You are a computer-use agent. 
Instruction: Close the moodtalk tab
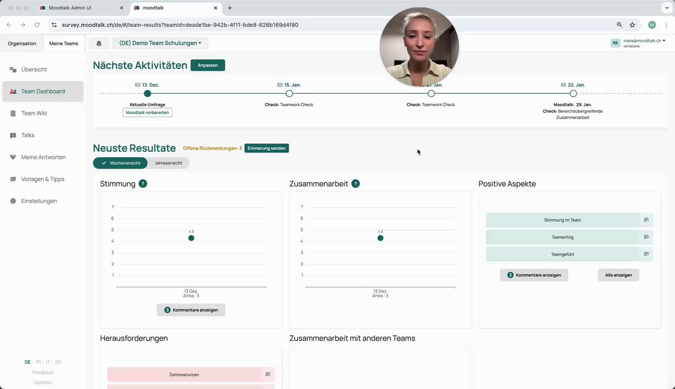point(215,8)
